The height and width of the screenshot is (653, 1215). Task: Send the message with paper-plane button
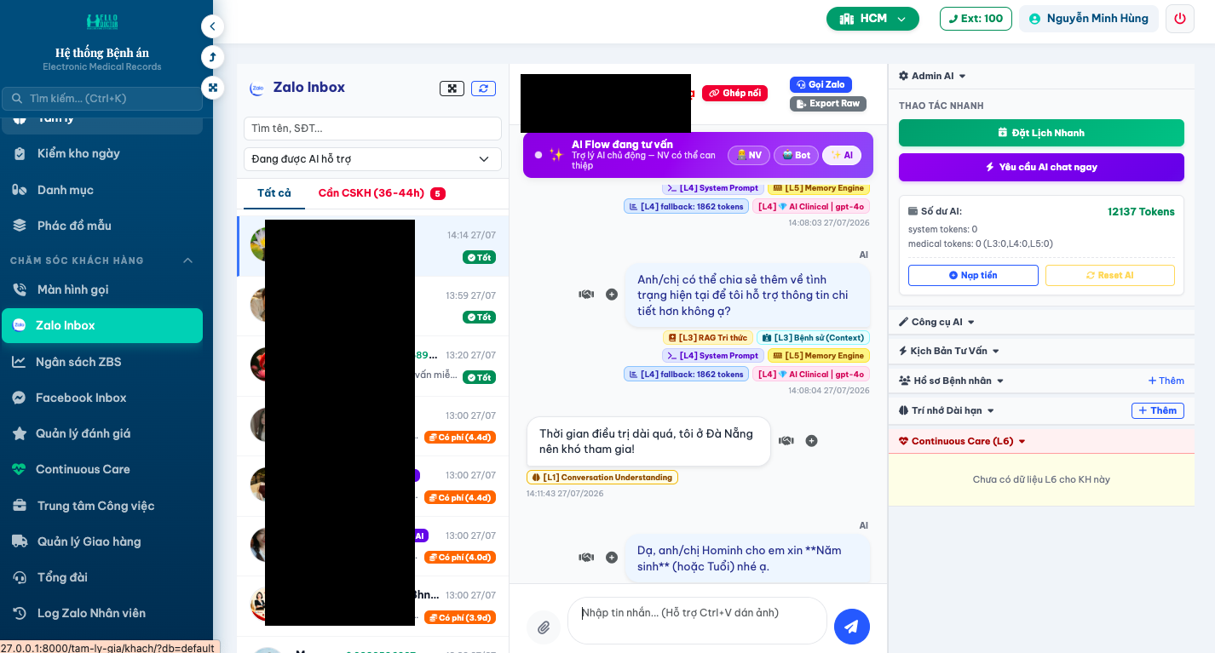(851, 627)
